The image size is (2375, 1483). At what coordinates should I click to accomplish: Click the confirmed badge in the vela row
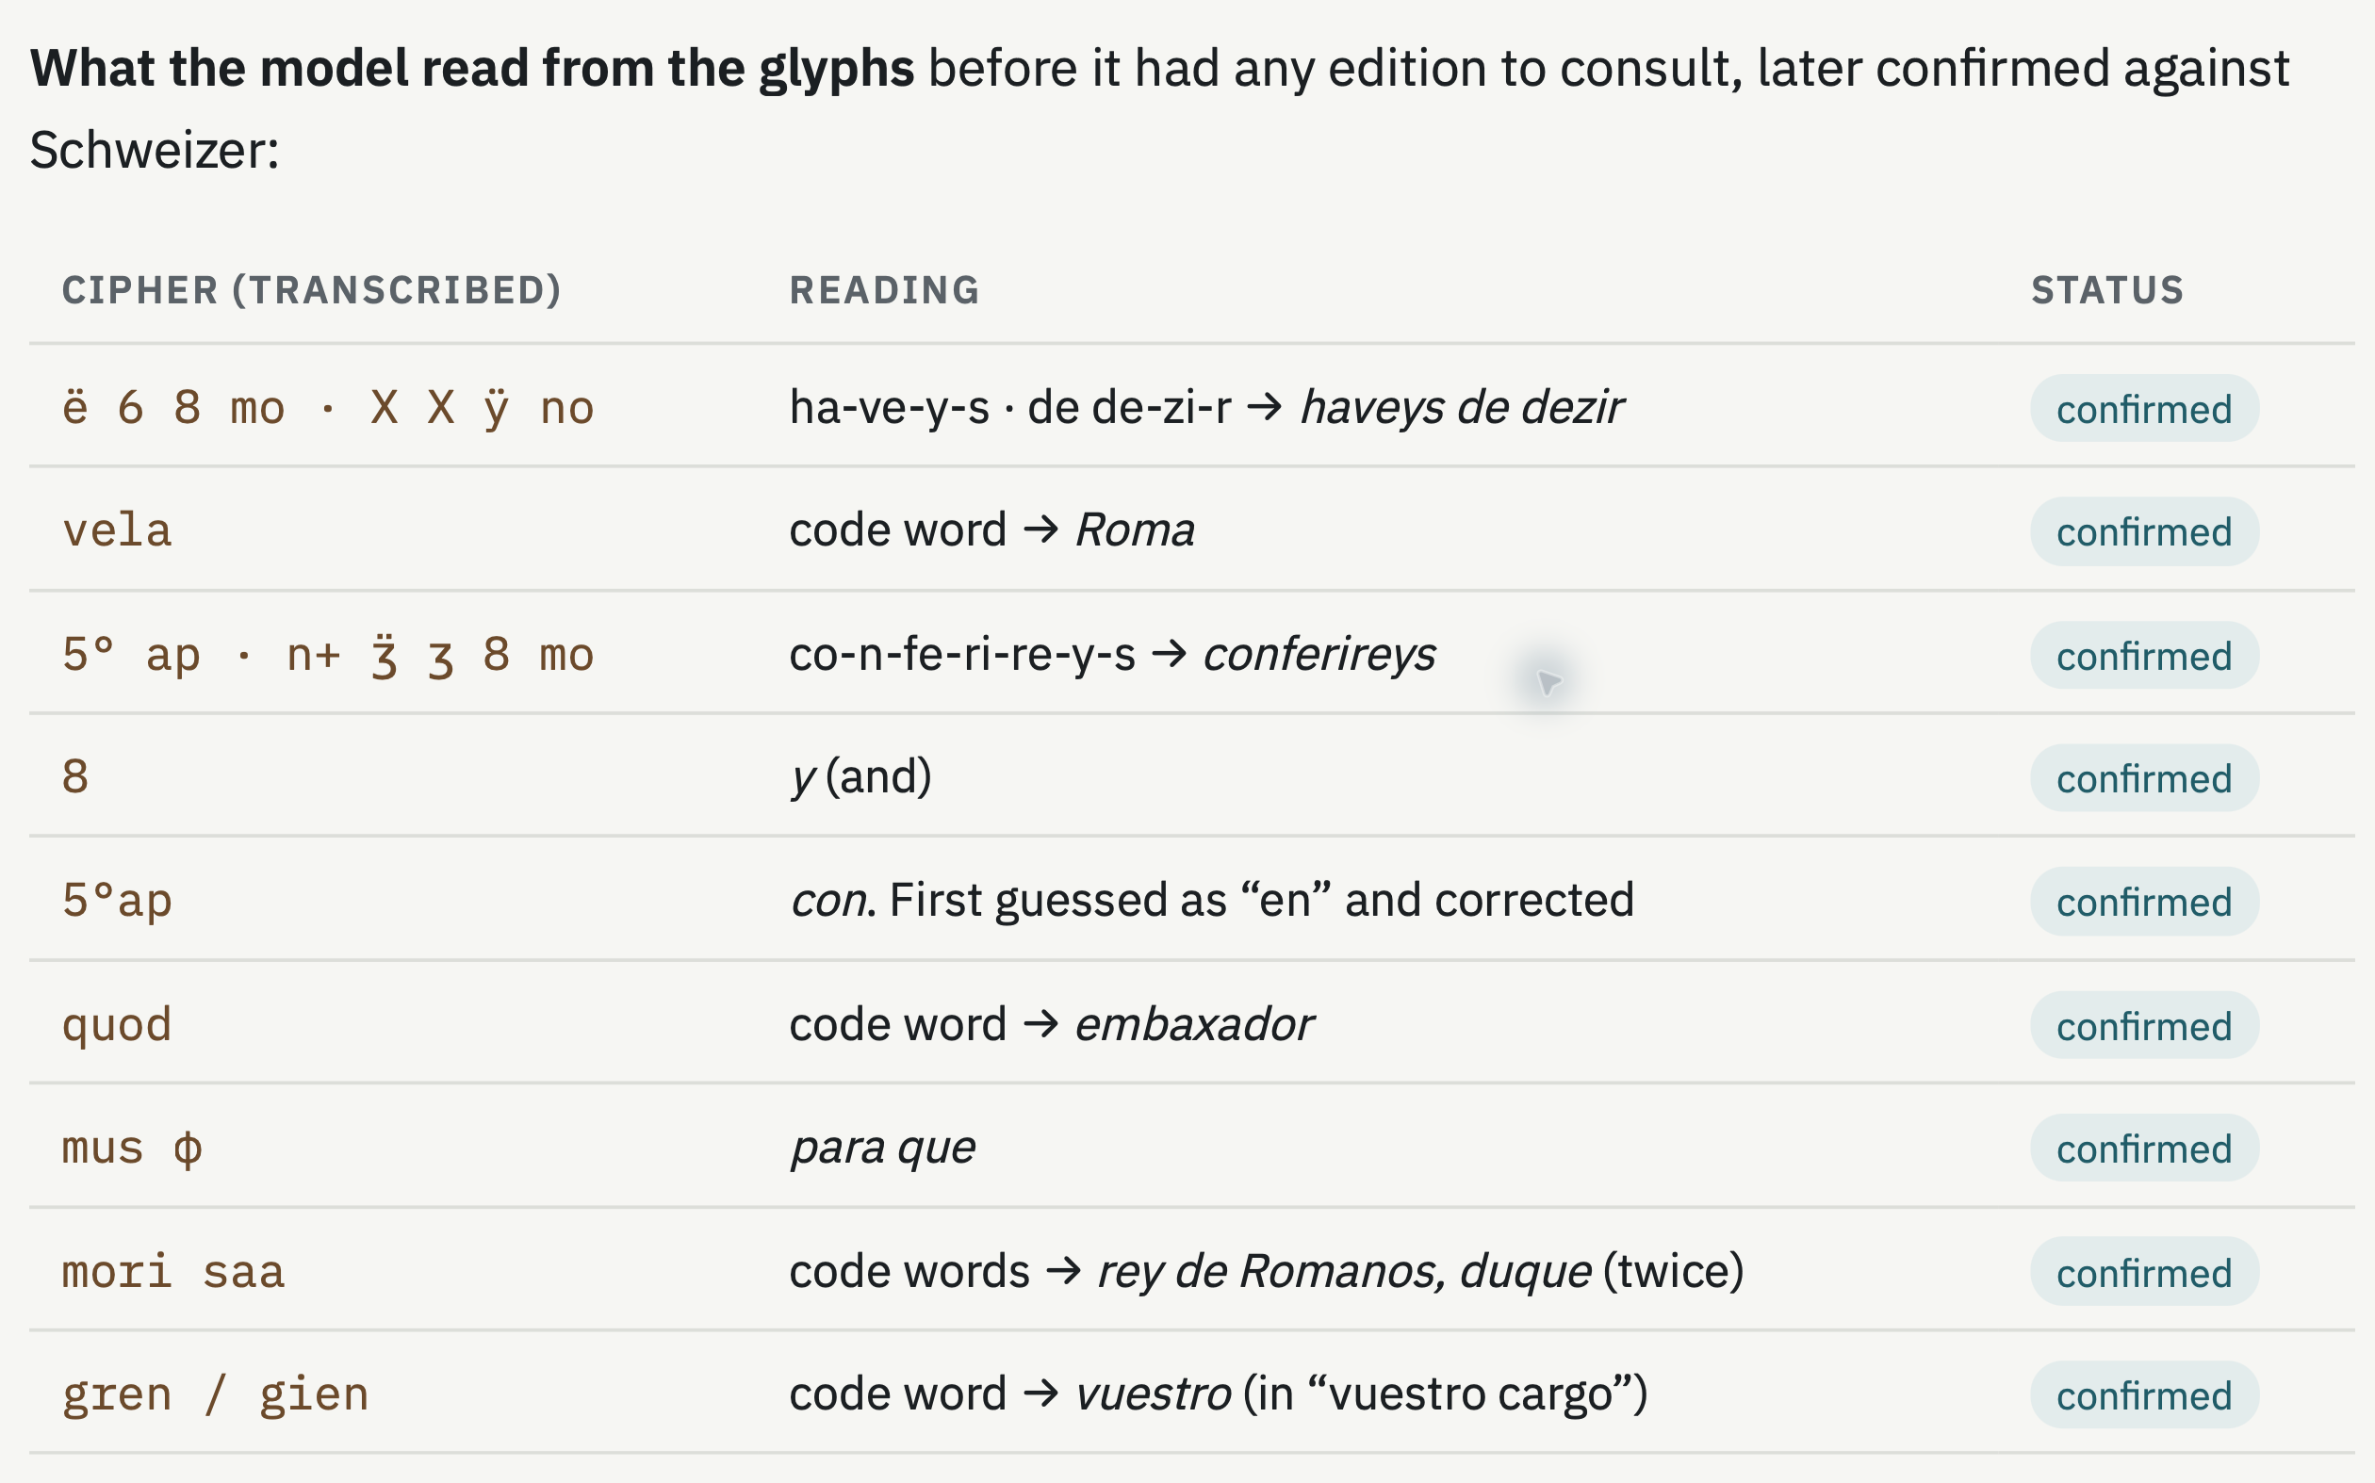click(2143, 531)
